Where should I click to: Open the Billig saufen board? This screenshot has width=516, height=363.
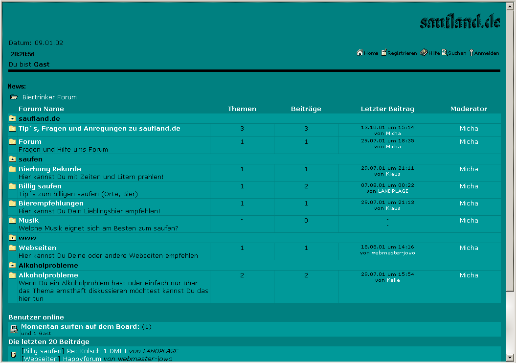tap(40, 186)
